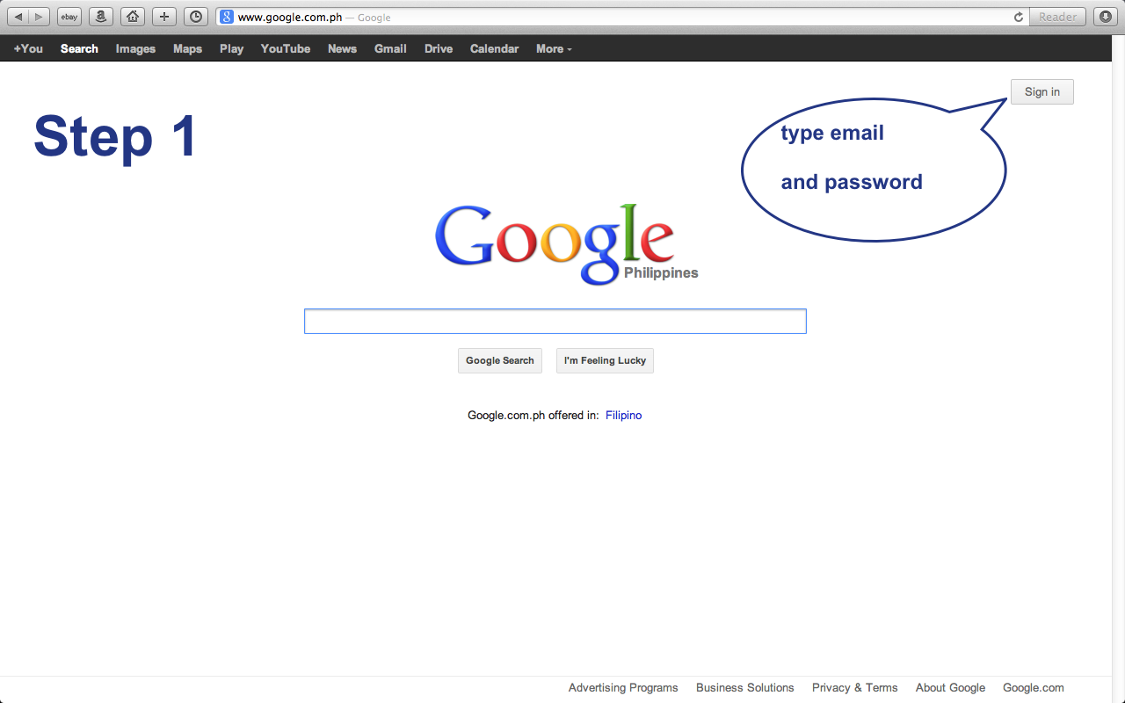Add bookmark with the plus button

(x=164, y=17)
